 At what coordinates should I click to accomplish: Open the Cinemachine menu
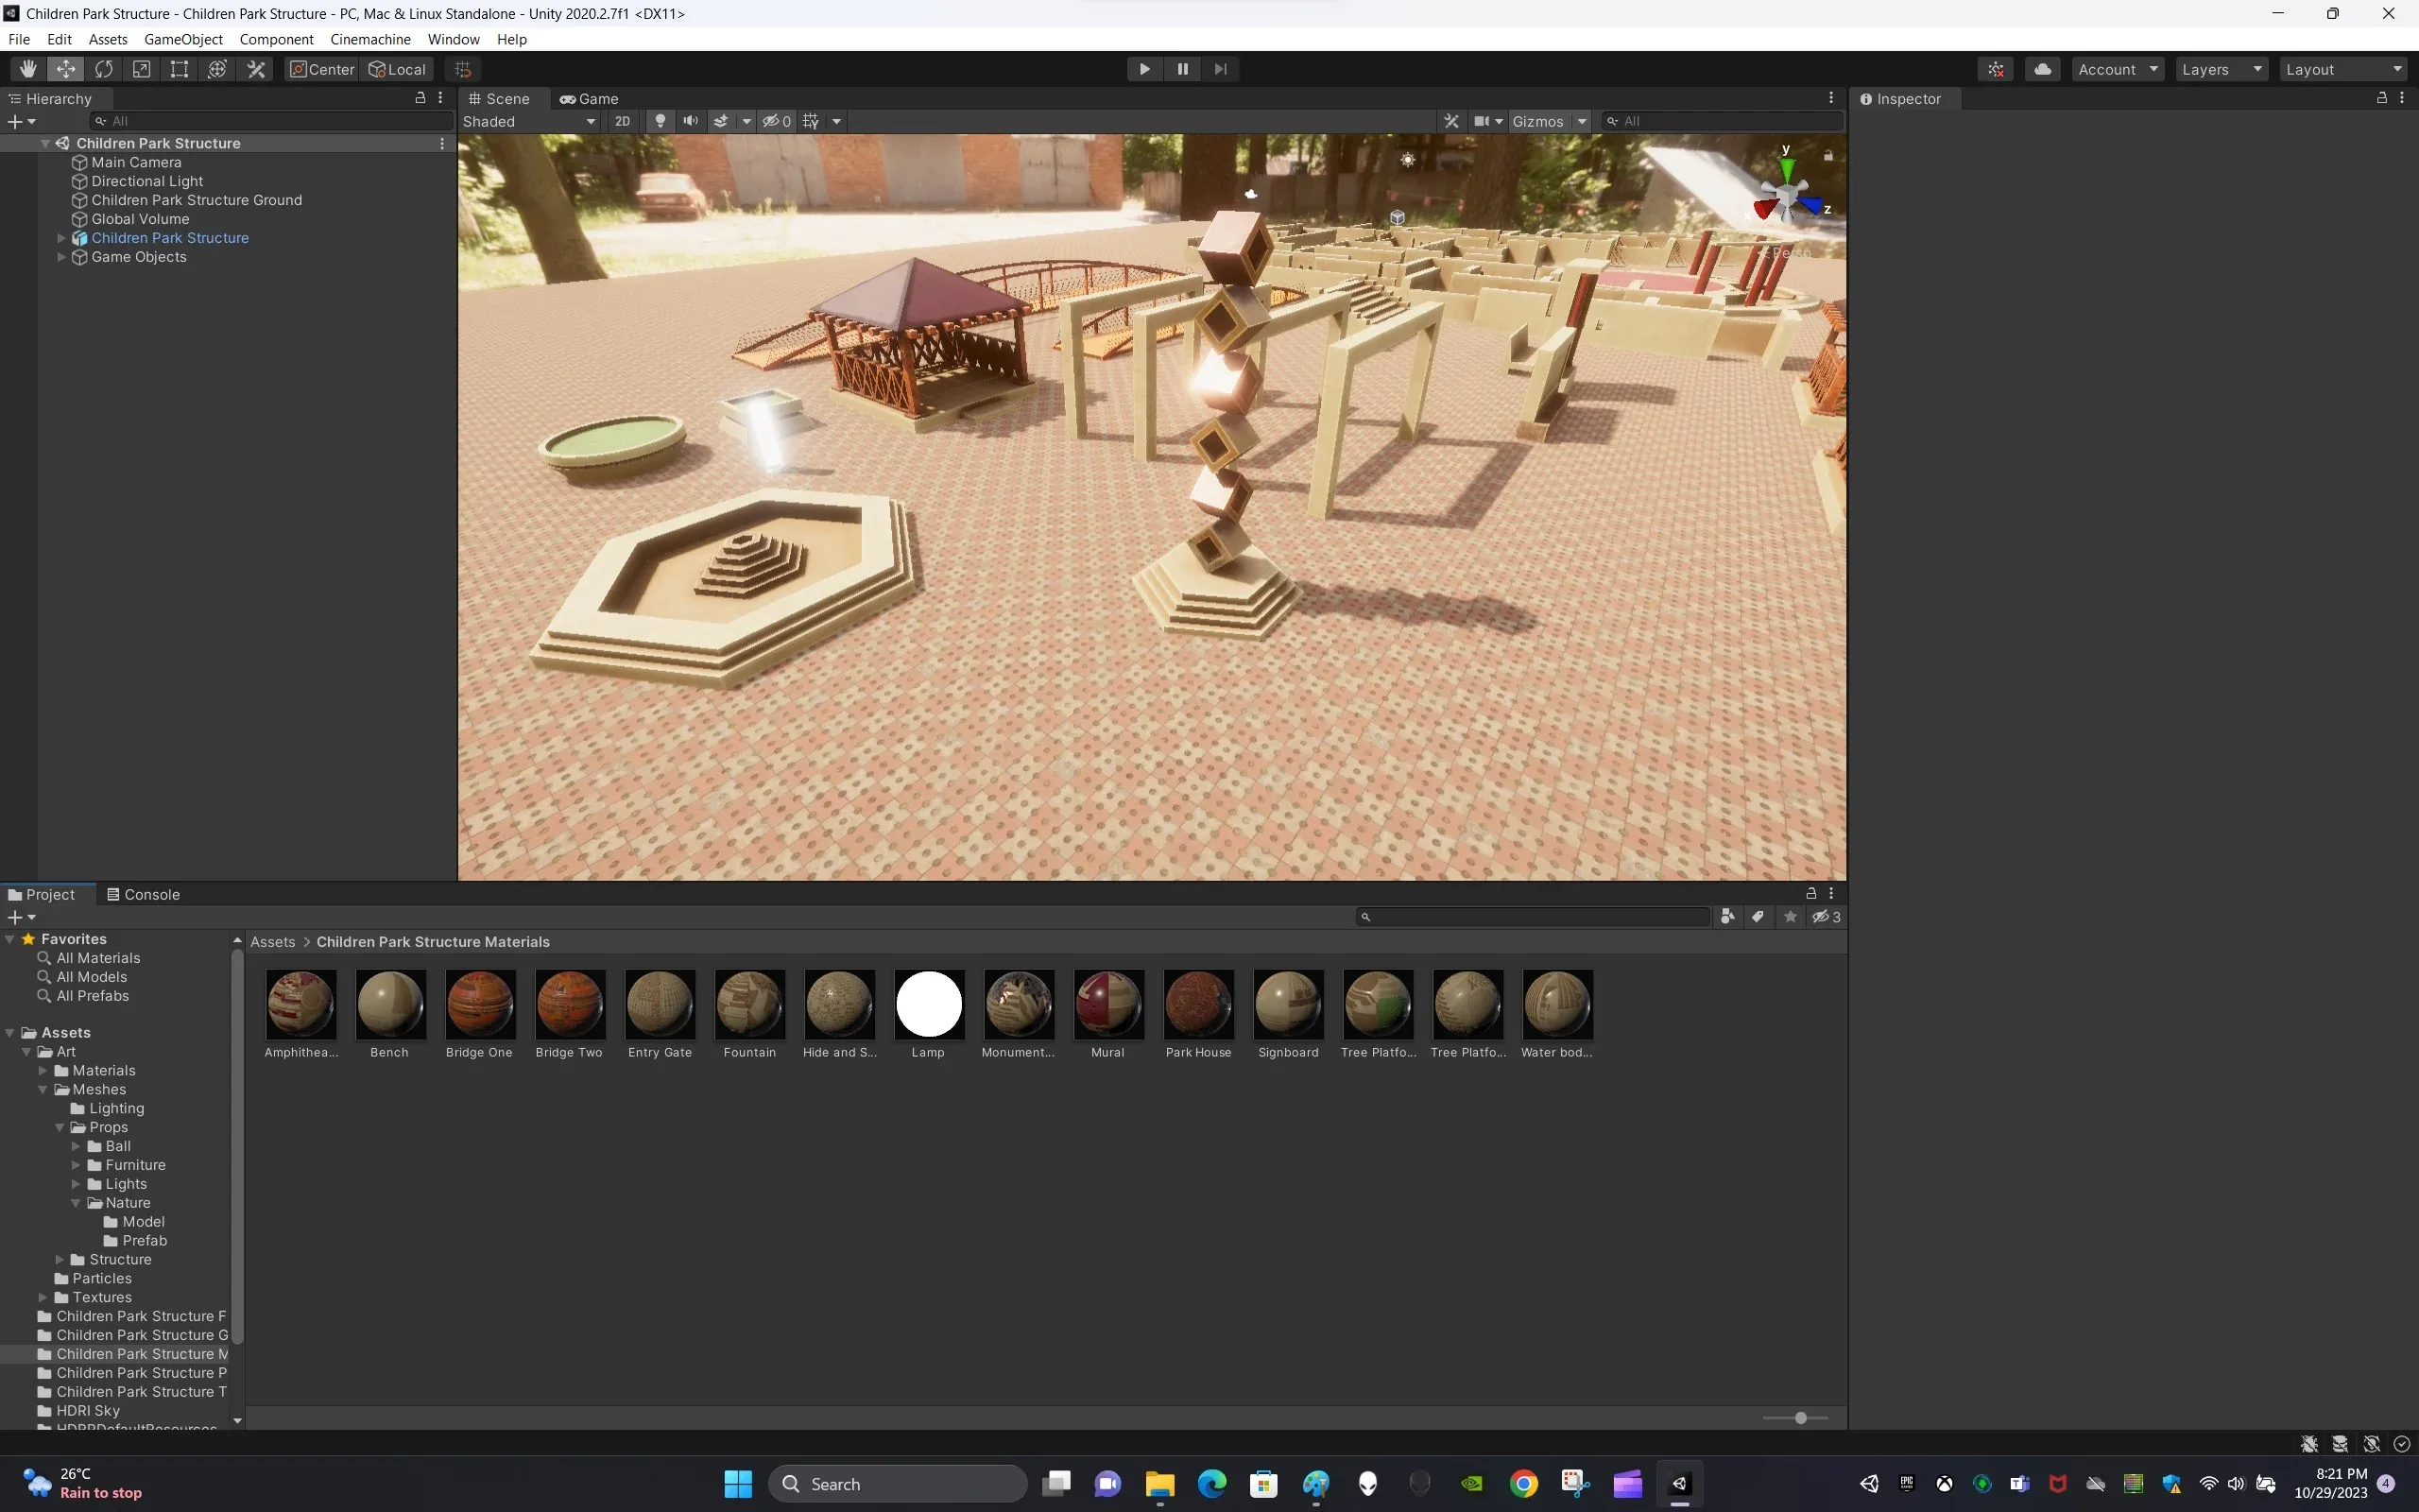tap(369, 39)
